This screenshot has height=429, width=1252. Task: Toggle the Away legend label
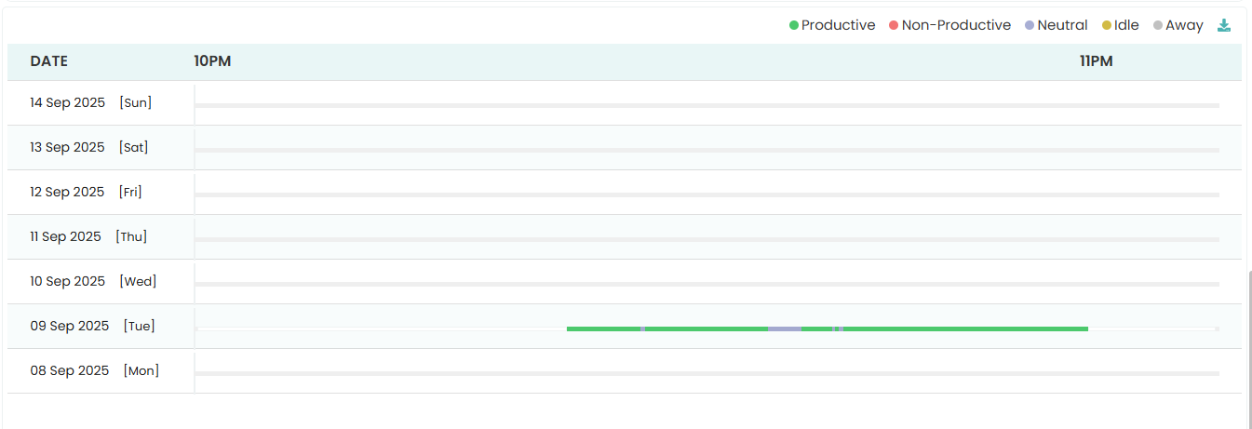1184,26
